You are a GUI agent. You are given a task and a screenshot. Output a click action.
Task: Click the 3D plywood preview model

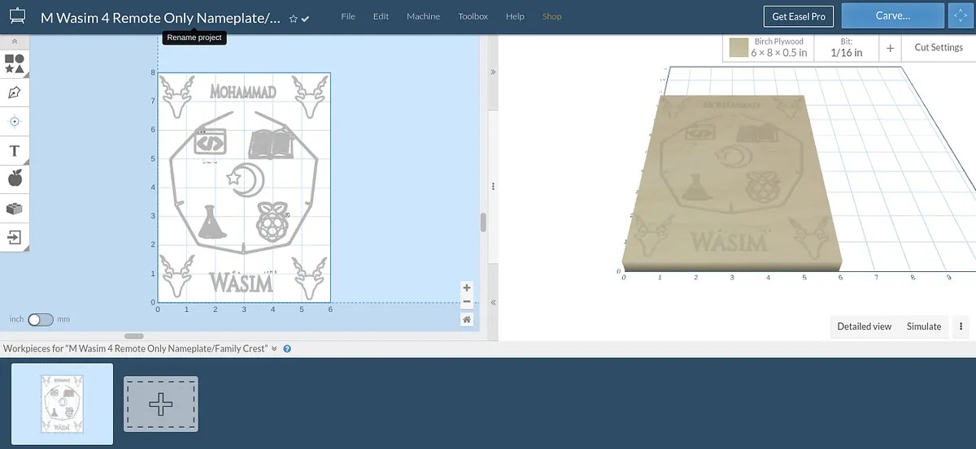[731, 183]
